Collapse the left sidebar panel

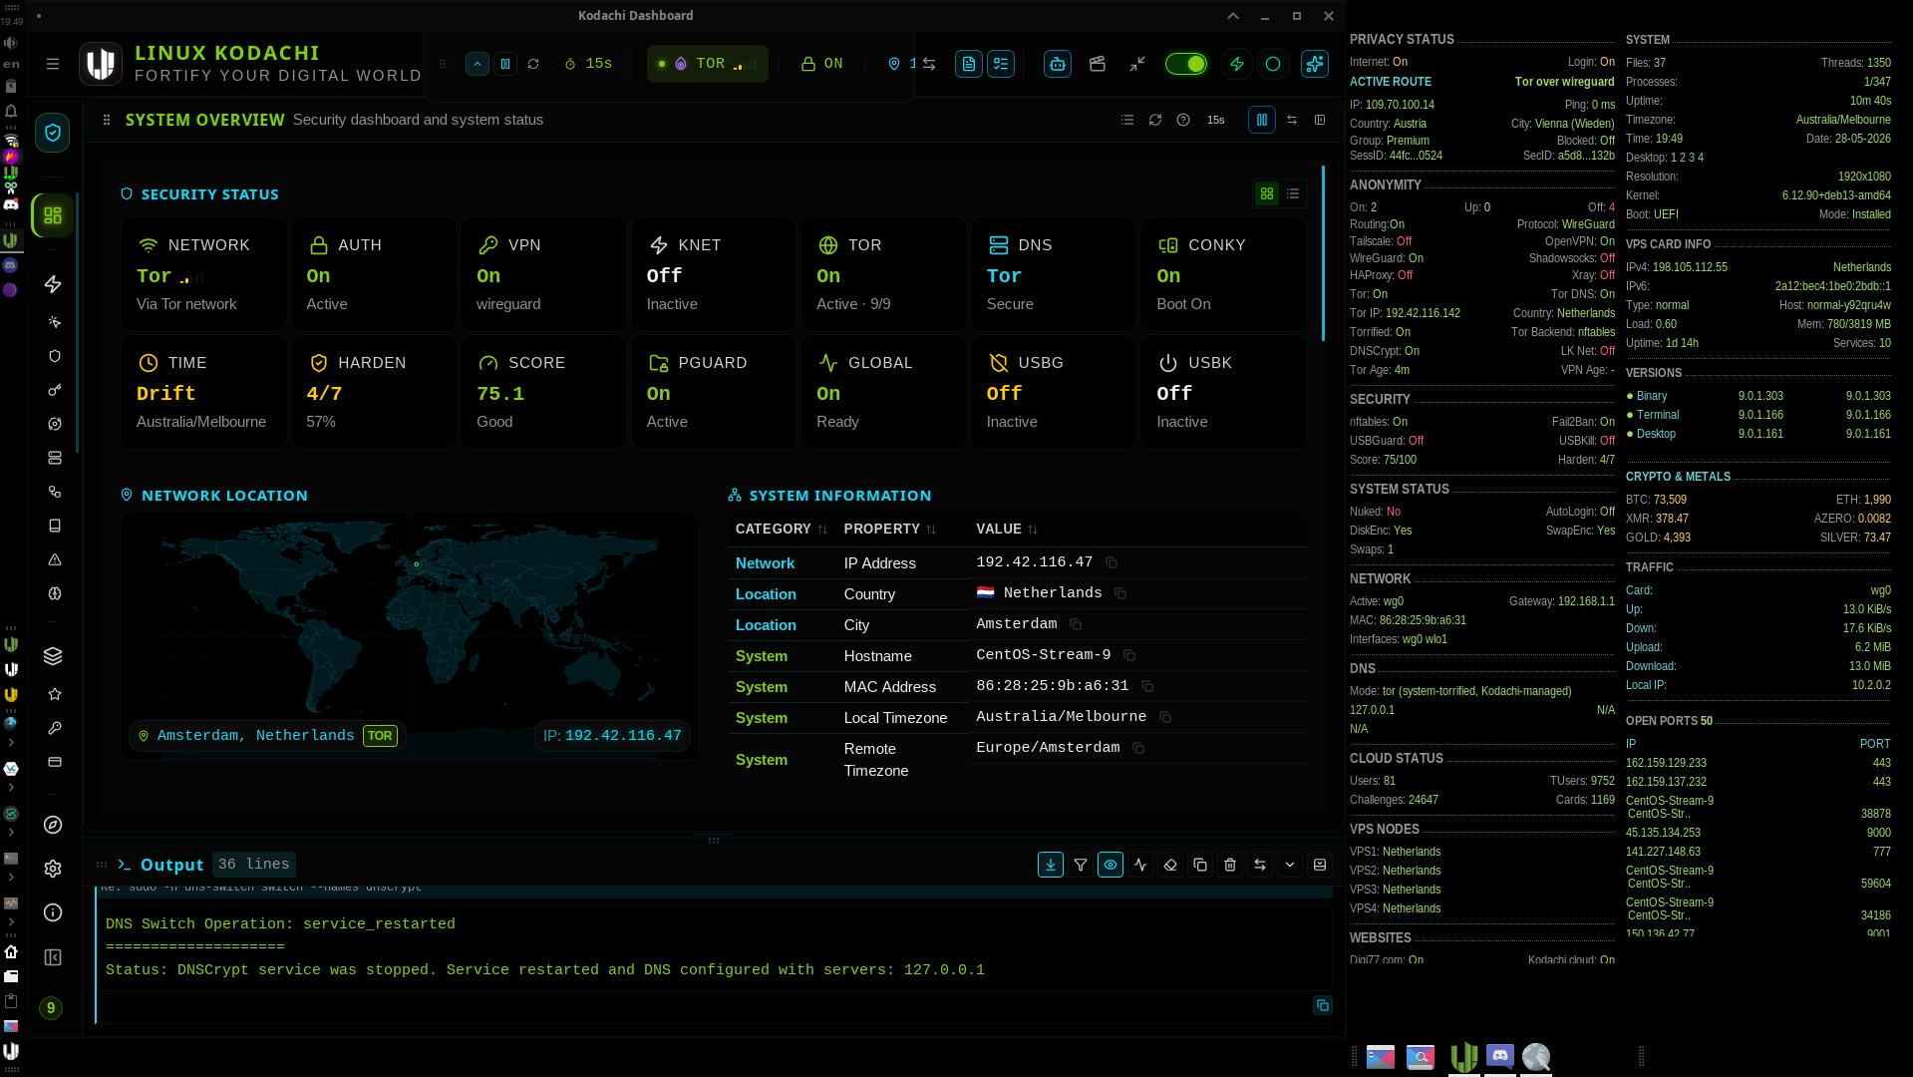tap(54, 957)
